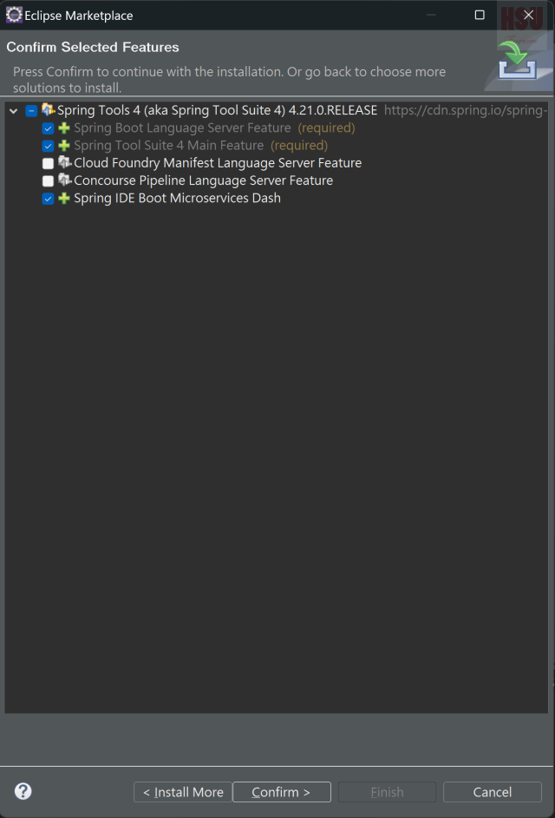Click green plus icon beside Spring IDE Boot Microservices
The height and width of the screenshot is (818, 555).
pos(64,199)
